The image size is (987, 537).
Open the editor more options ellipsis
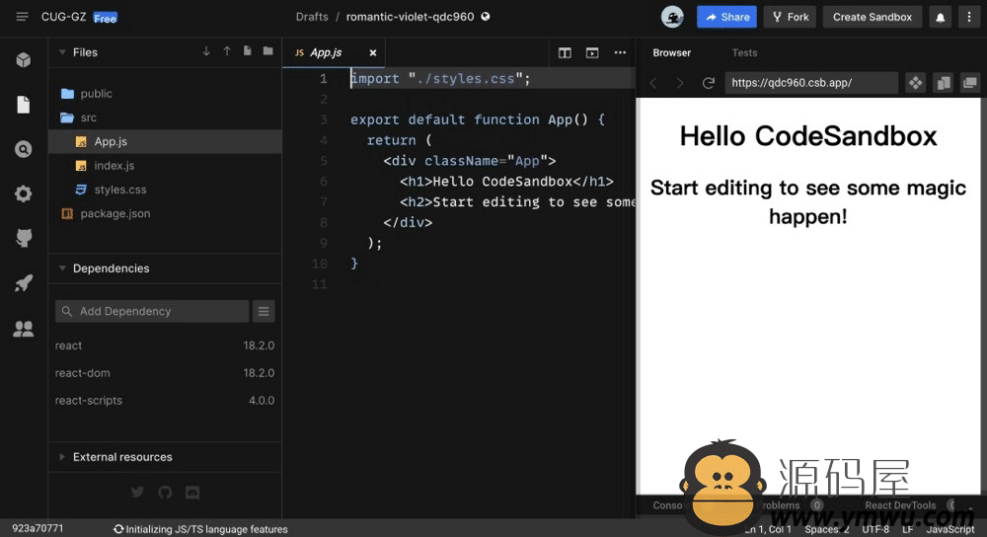(x=620, y=53)
